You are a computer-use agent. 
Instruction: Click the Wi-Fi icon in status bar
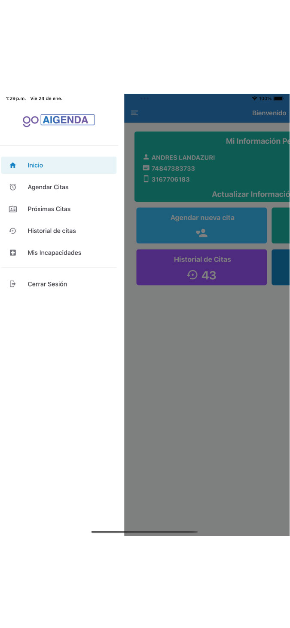pos(254,99)
